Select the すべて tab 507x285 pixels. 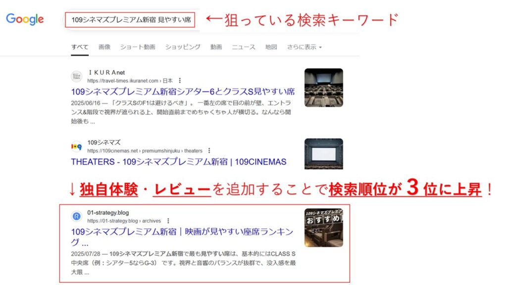pyautogui.click(x=80, y=47)
